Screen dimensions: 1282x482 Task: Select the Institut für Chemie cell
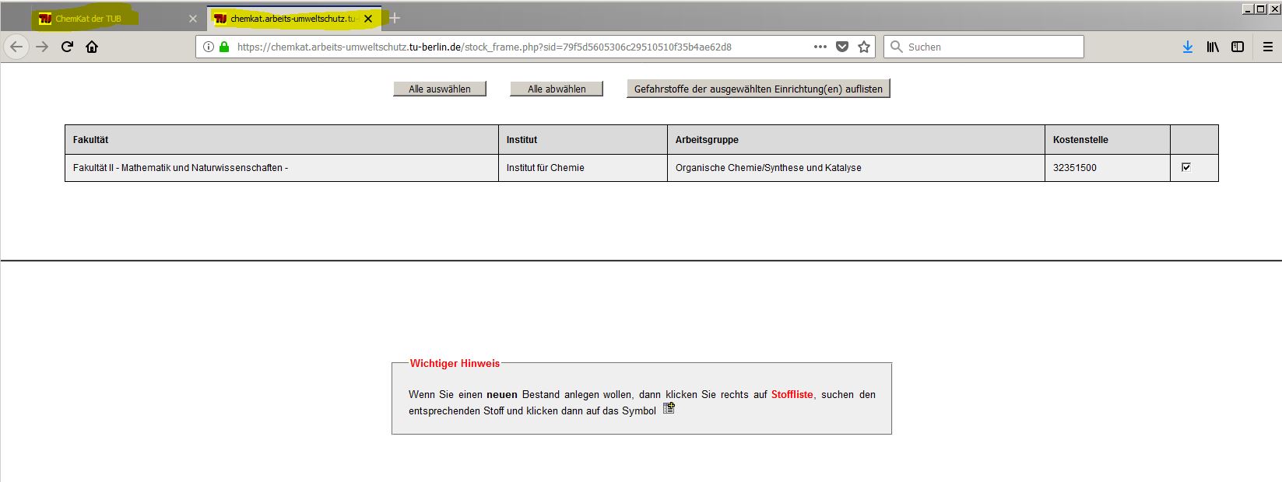583,168
